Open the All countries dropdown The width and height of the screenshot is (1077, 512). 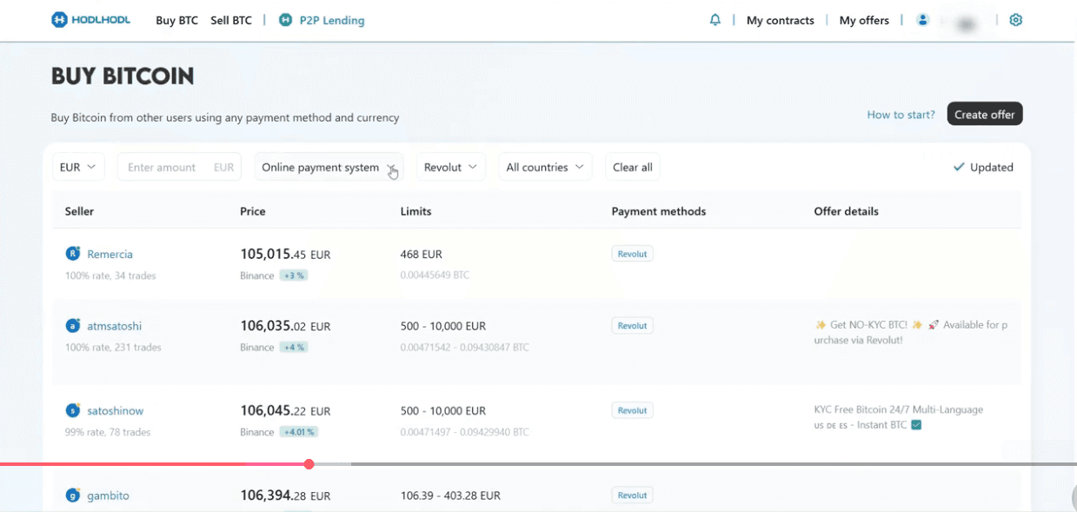(x=545, y=167)
